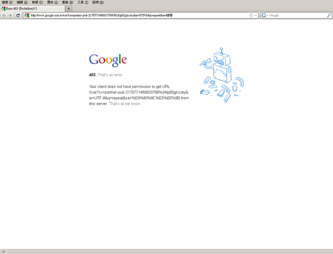Open the 檔案 (F) menu

[x=7, y=2]
